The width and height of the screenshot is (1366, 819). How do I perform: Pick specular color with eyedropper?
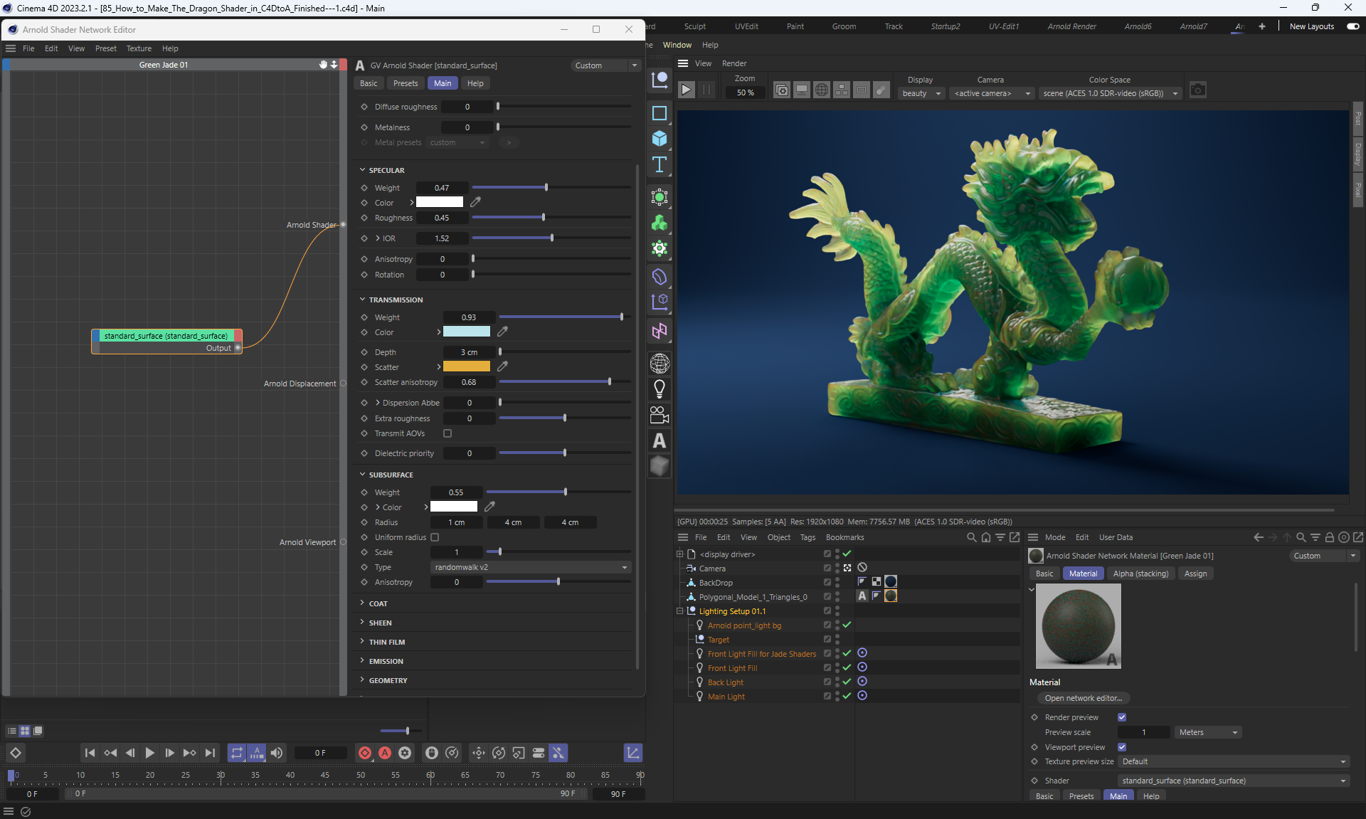click(x=475, y=203)
